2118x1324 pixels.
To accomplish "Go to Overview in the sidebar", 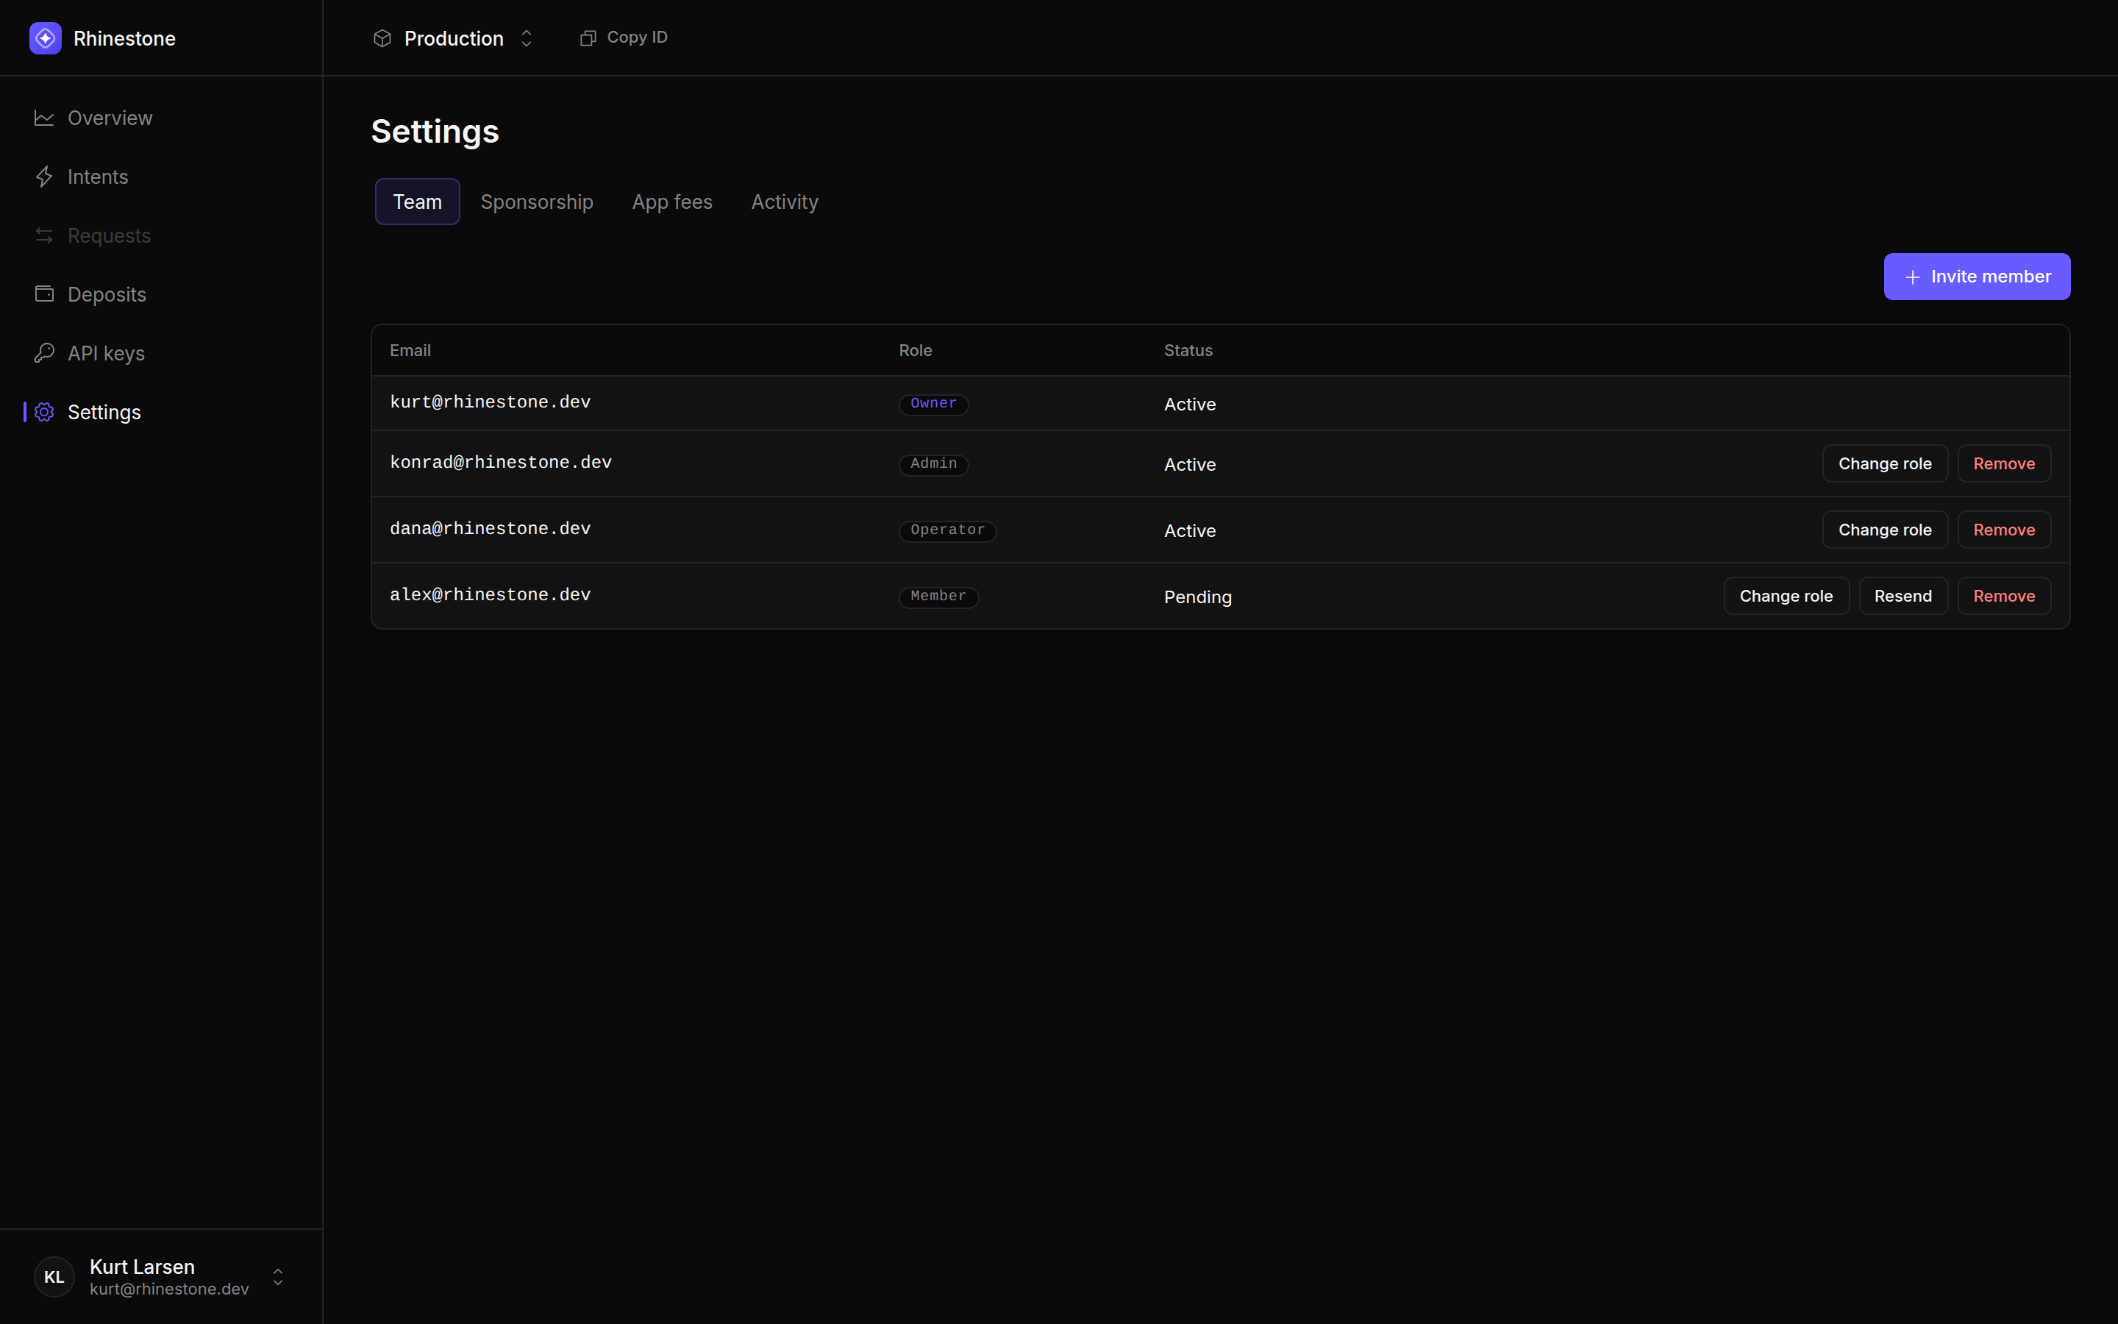I will tap(161, 118).
